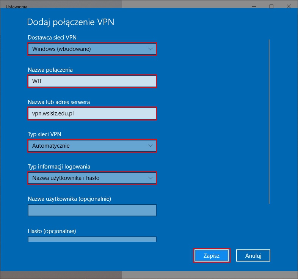The width and height of the screenshot is (298, 279).
Task: Click the chevron arrow beside Automatycznie
Action: [x=151, y=146]
